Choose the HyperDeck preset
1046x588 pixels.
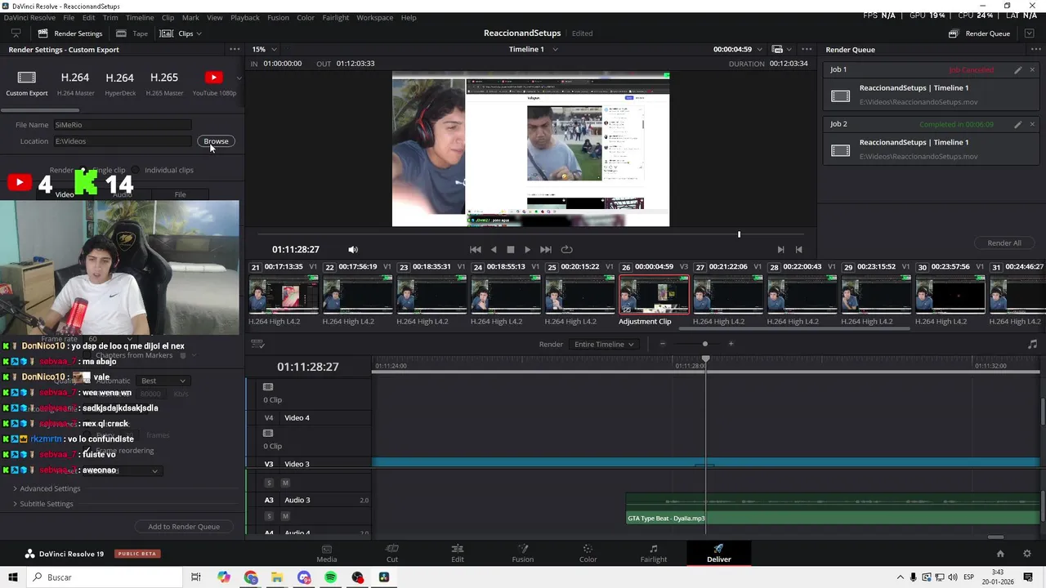coord(120,82)
